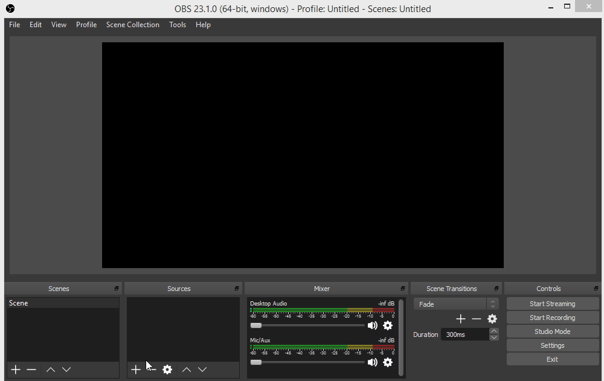Minimize the OBS window
This screenshot has height=381, width=604.
551,7
